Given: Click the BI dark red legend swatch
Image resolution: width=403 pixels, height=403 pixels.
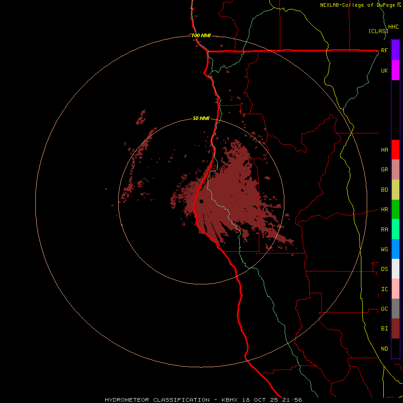Looking at the screenshot, I should tap(395, 329).
